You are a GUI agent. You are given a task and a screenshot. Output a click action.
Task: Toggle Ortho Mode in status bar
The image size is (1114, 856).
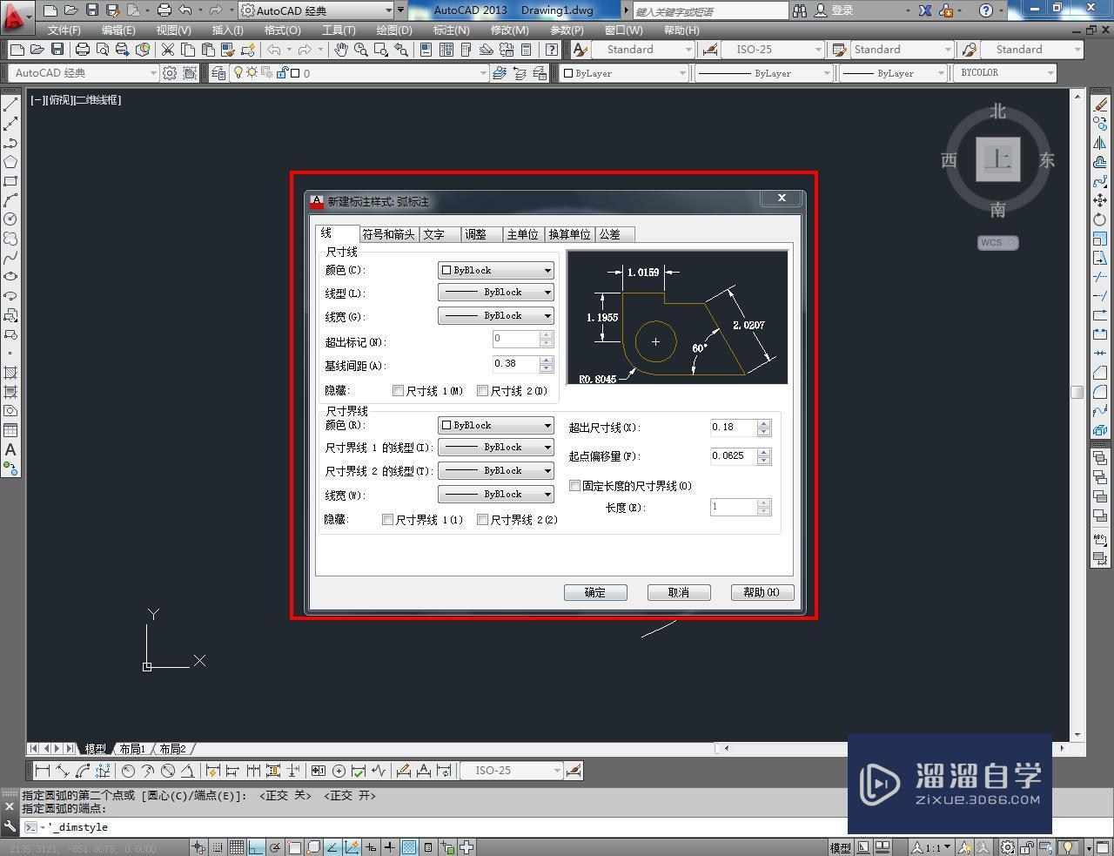pos(256,846)
